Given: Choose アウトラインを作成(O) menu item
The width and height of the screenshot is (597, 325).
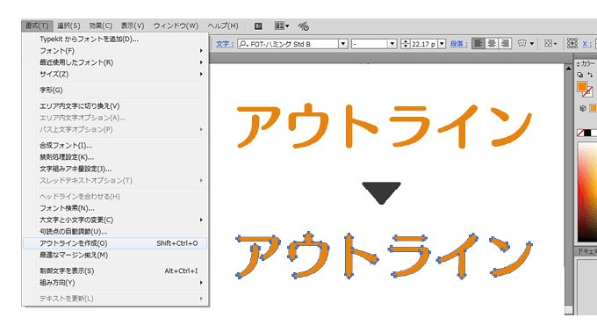Looking at the screenshot, I should tap(116, 243).
